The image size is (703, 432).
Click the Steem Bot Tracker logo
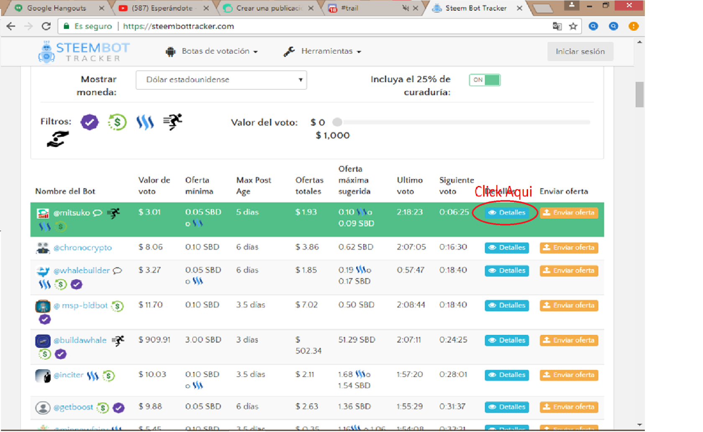pos(84,52)
